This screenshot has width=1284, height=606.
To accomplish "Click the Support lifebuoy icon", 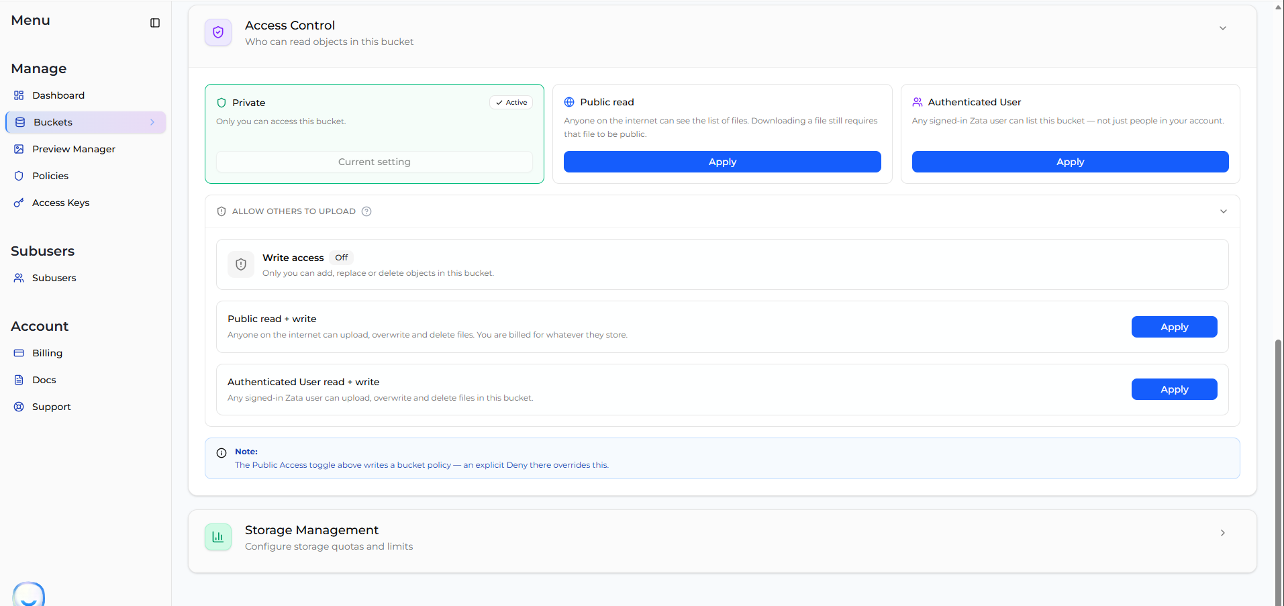I will tap(19, 407).
